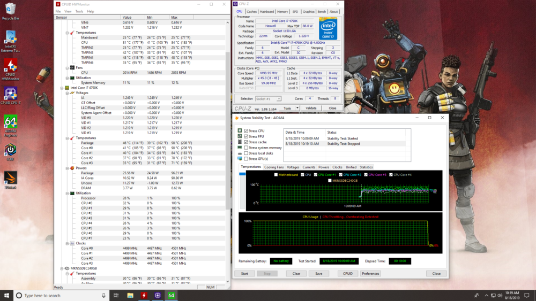Open Intel Extreme Tuning desktop icon
This screenshot has width=536, height=301.
(10, 41)
